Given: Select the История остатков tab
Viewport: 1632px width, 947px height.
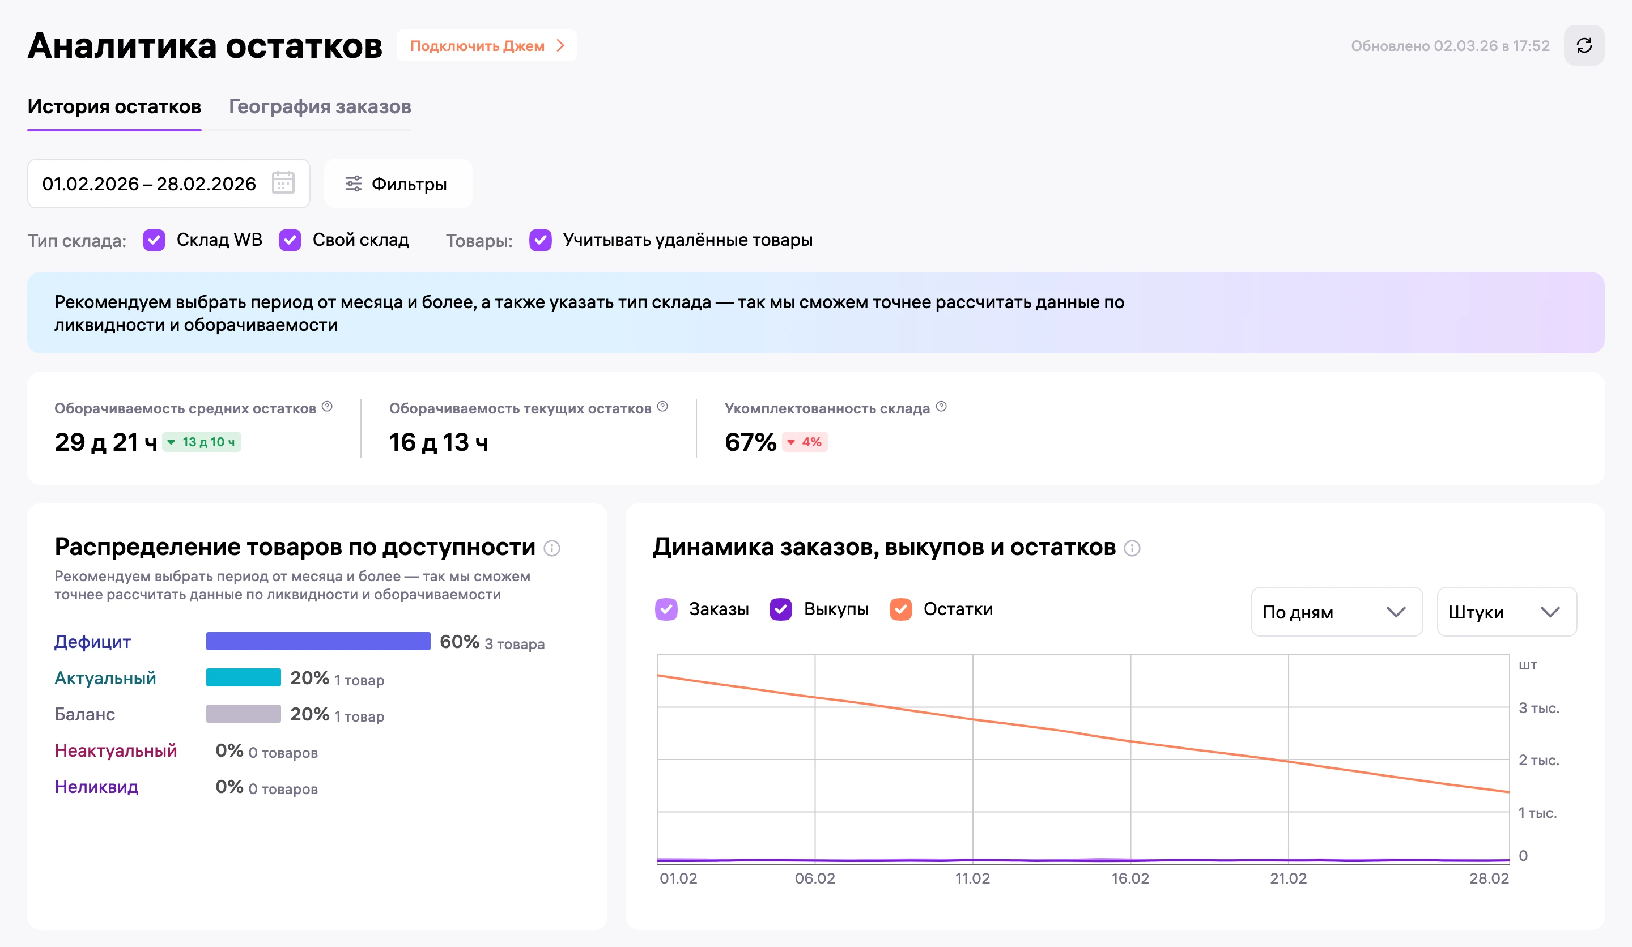Looking at the screenshot, I should click(114, 107).
